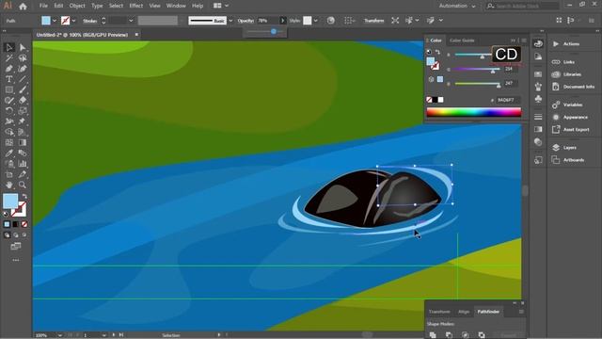602x339 pixels.
Task: Open the Window menu
Action: (176, 6)
